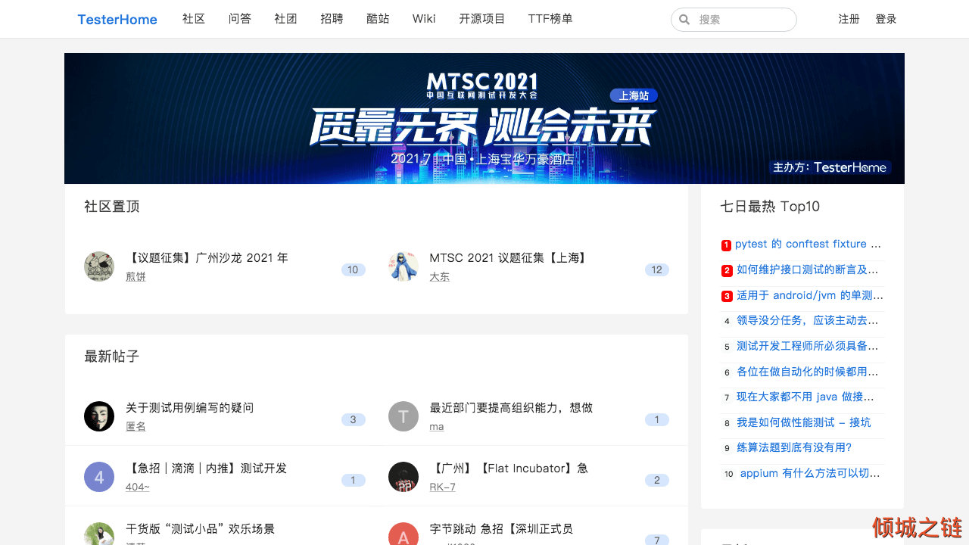
Task: Open Top10 item 如何维护接口测试的断言及
Action: point(808,269)
